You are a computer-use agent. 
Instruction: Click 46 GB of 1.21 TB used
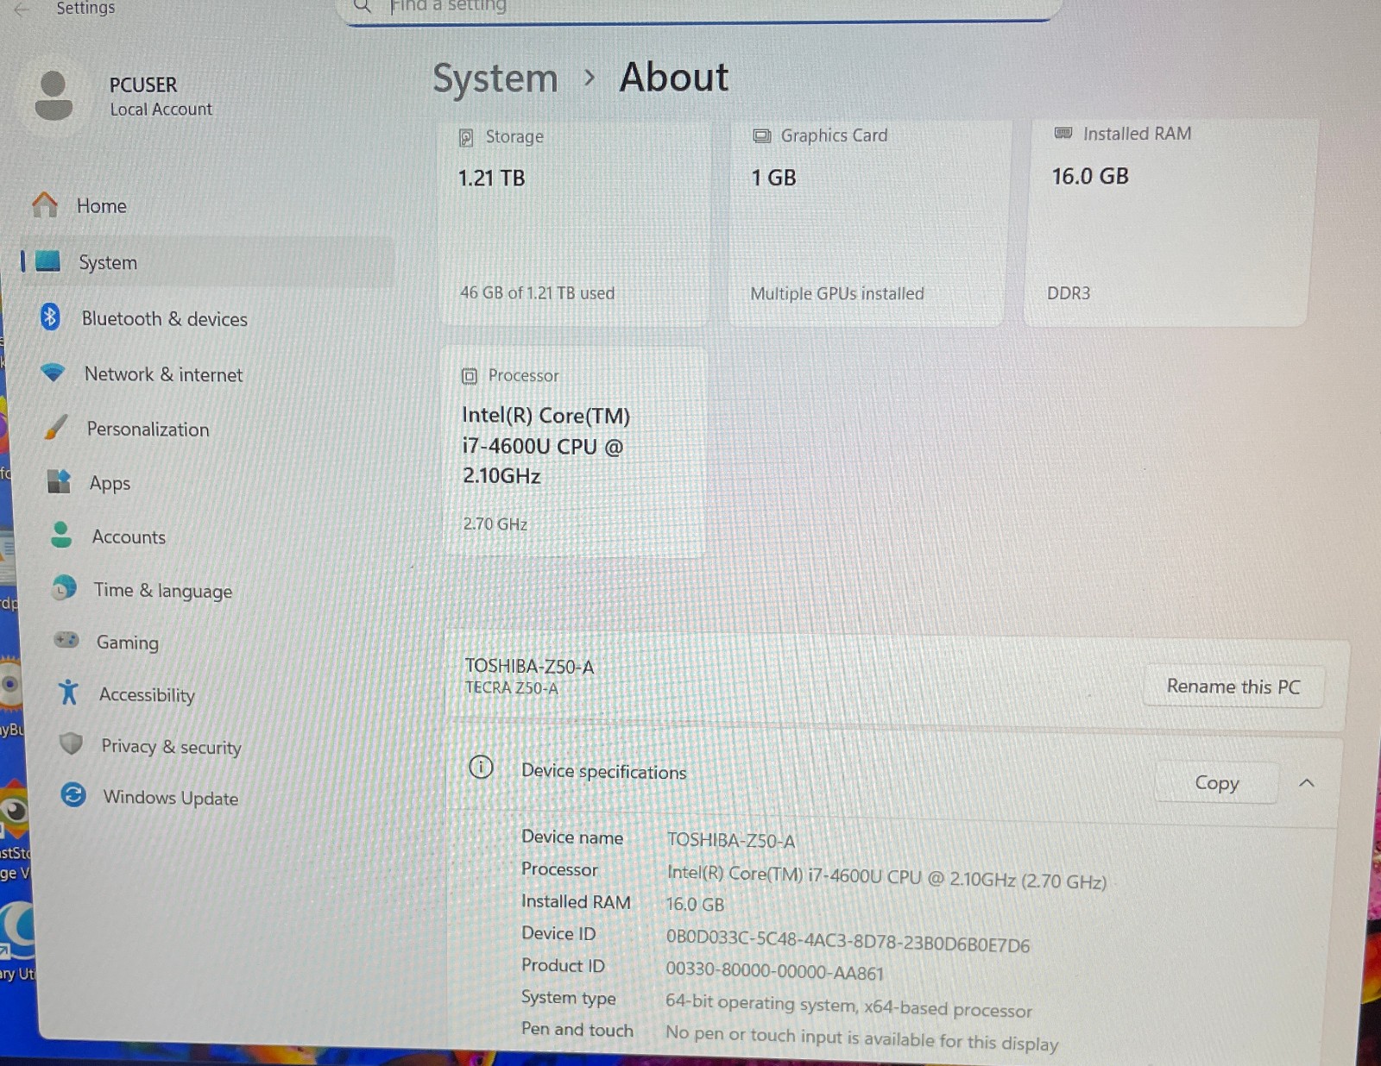coord(537,292)
